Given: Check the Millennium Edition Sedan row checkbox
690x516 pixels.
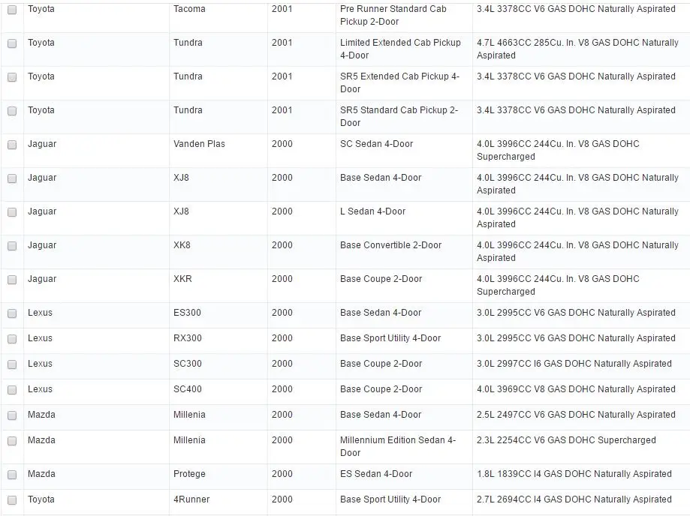Looking at the screenshot, I should pos(12,441).
